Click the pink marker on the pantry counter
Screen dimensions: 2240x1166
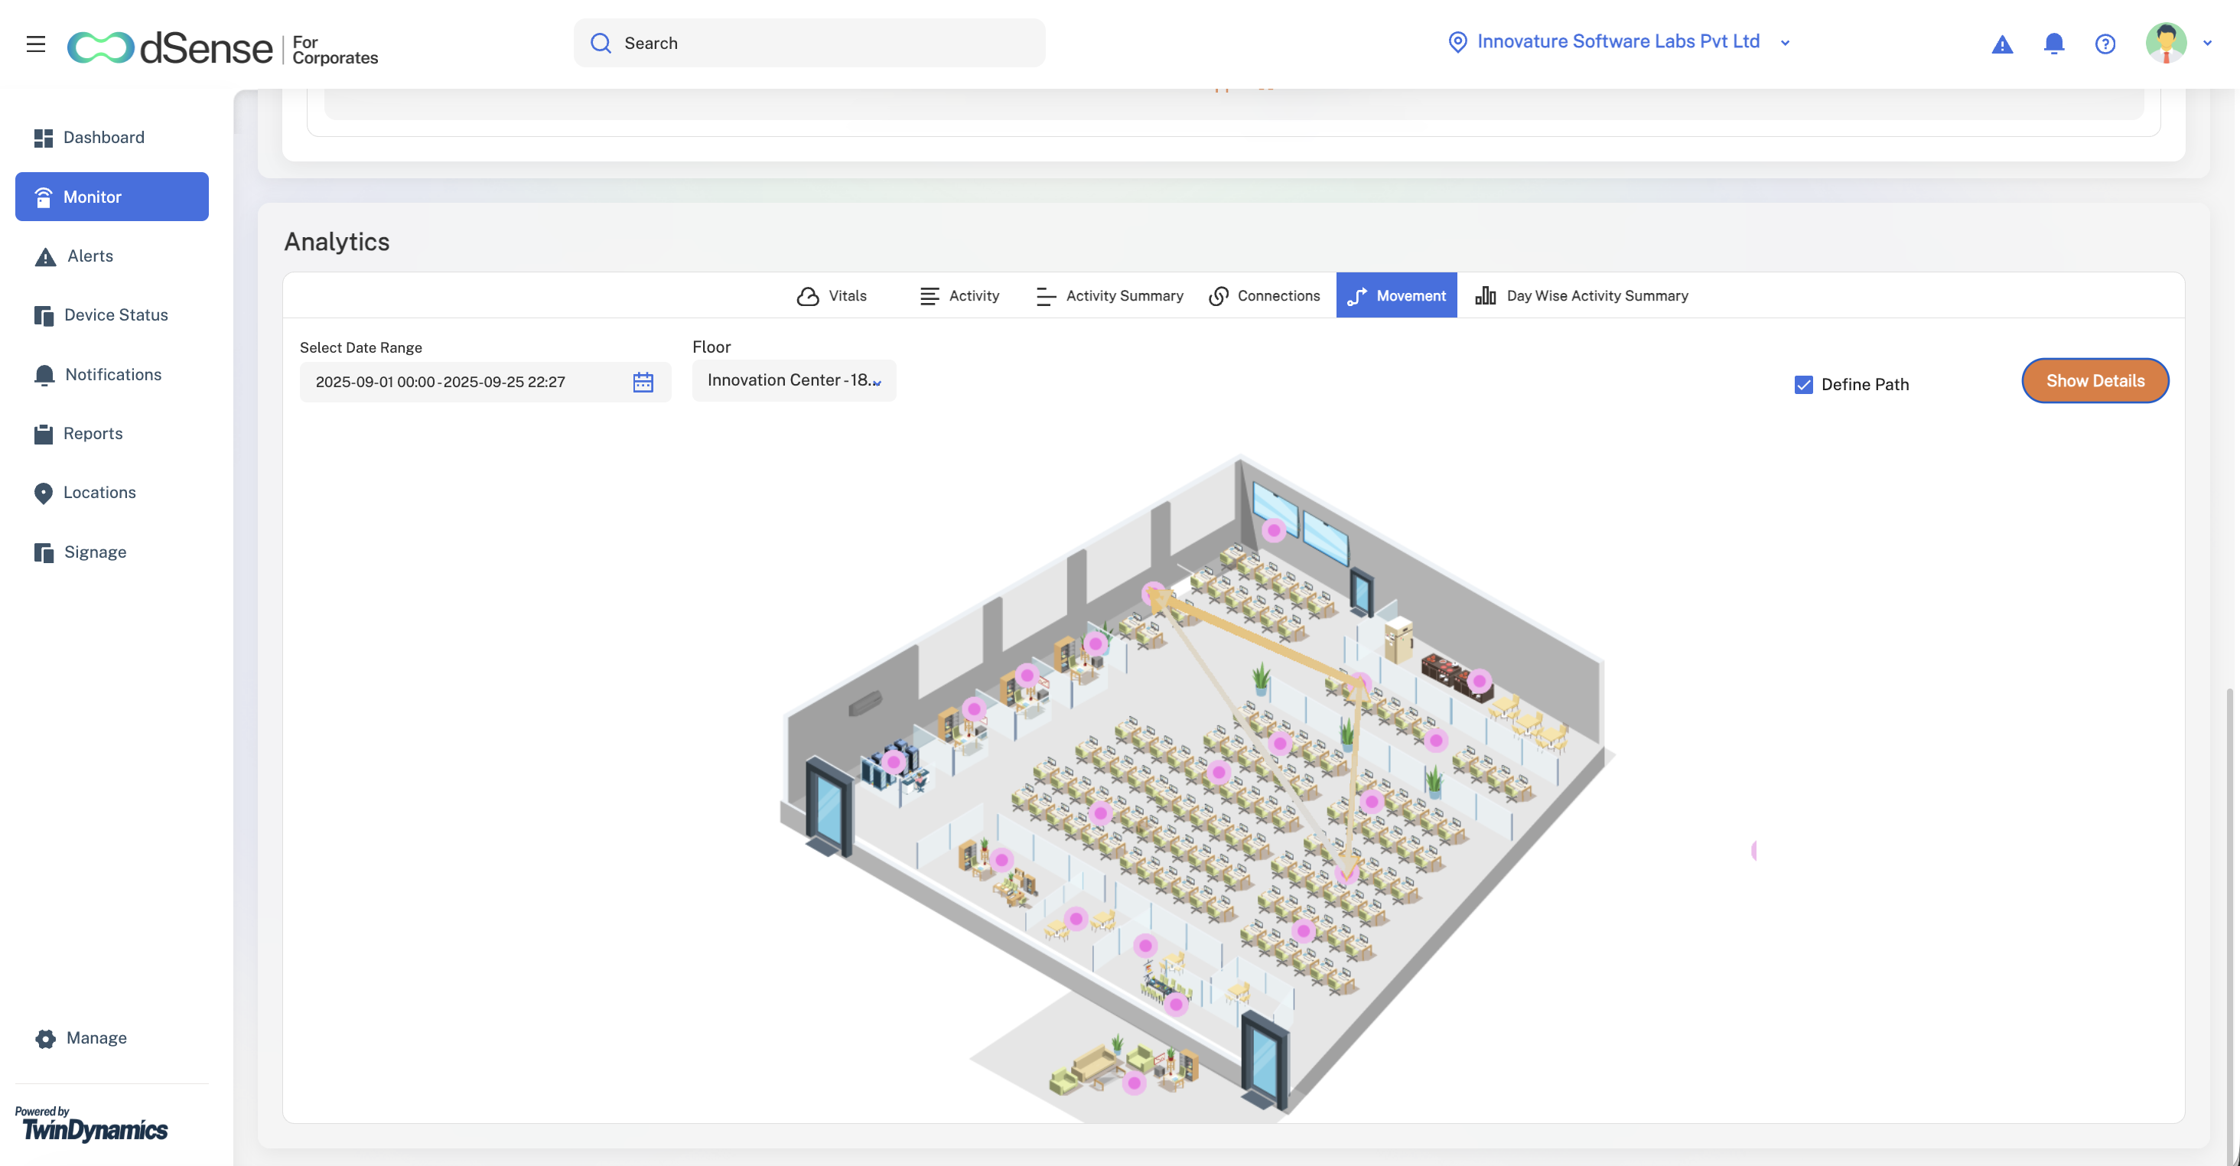point(1479,681)
